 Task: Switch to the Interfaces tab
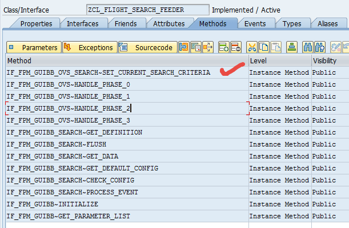(82, 23)
